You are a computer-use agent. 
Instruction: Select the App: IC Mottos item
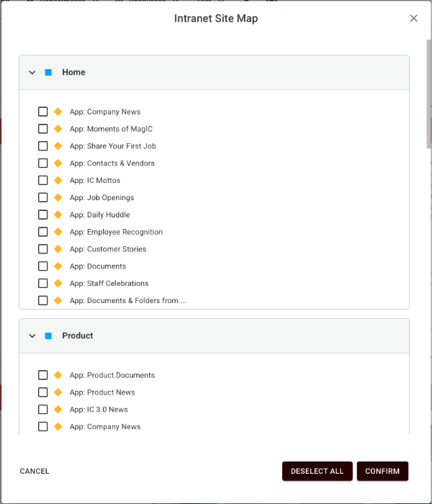[x=95, y=181]
